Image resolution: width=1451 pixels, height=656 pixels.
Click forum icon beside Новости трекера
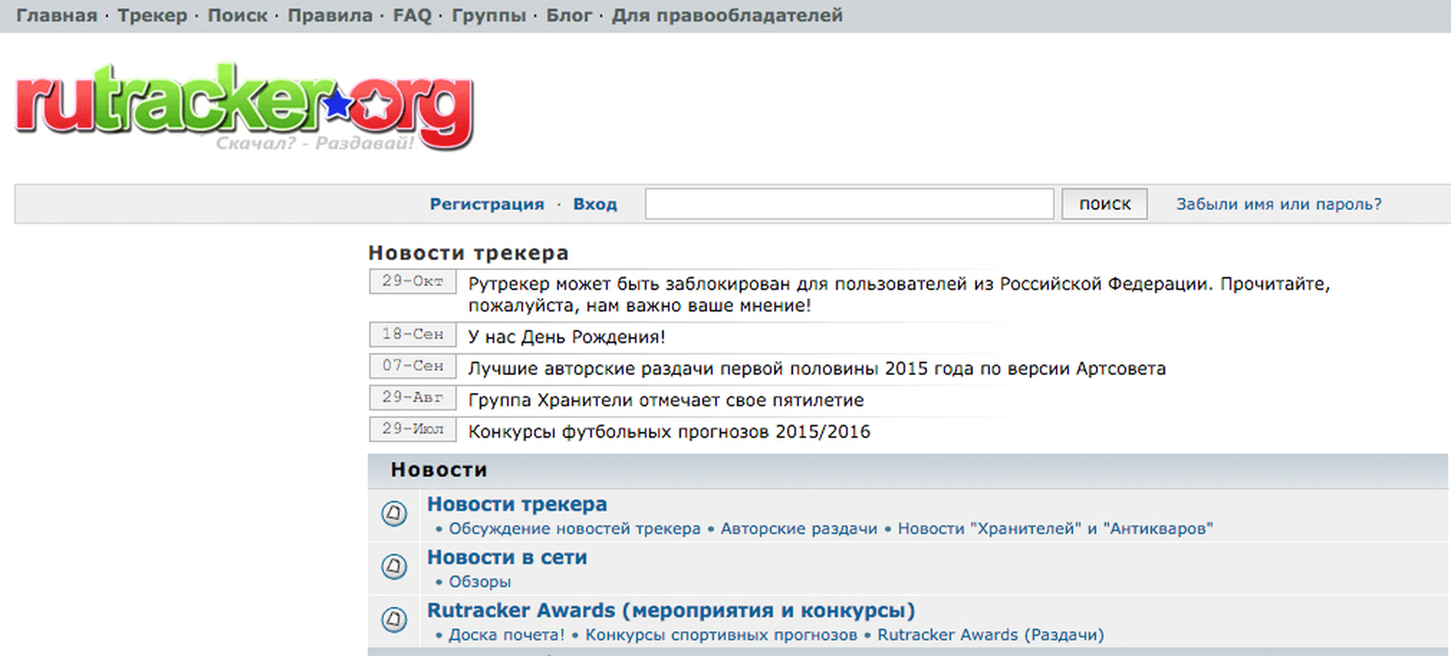pyautogui.click(x=394, y=514)
